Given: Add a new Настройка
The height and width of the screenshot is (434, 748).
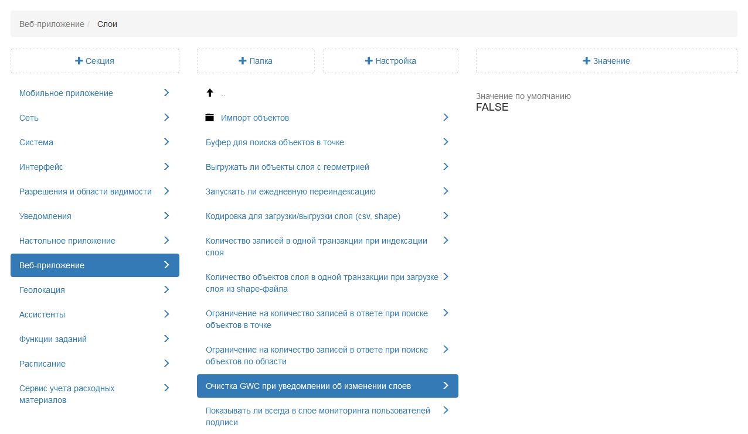Looking at the screenshot, I should [x=390, y=61].
